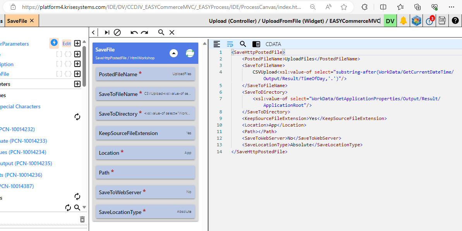
Task: Open the PCN-10014232 link
Action: point(17,129)
